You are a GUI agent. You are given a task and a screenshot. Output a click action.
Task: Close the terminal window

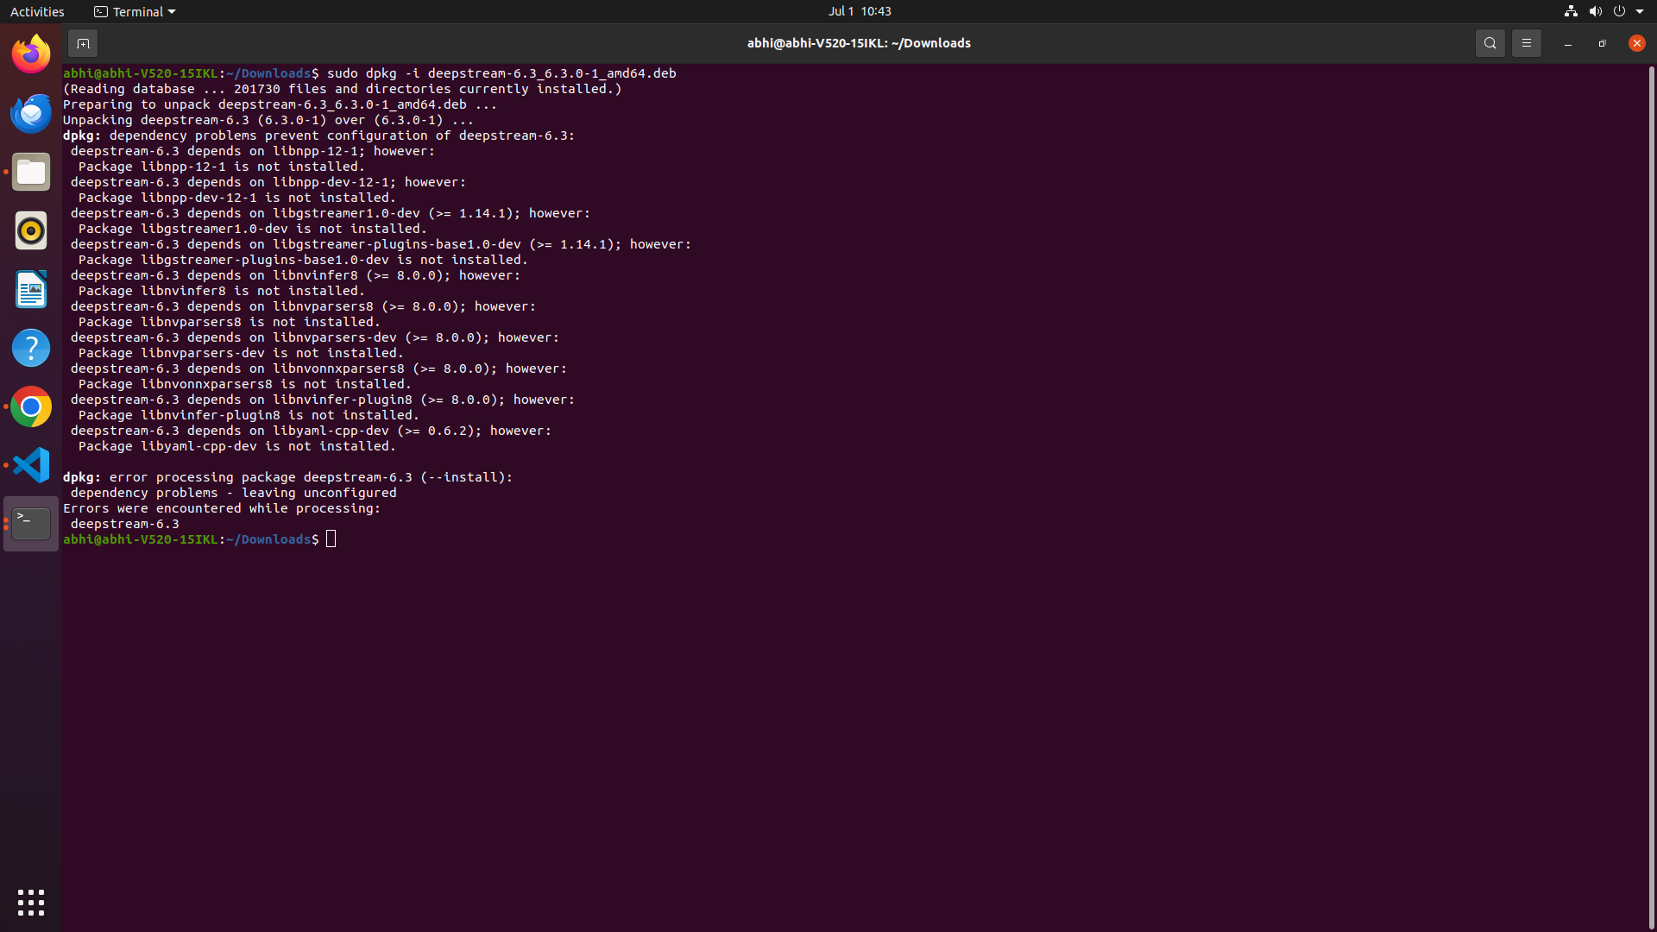coord(1636,43)
